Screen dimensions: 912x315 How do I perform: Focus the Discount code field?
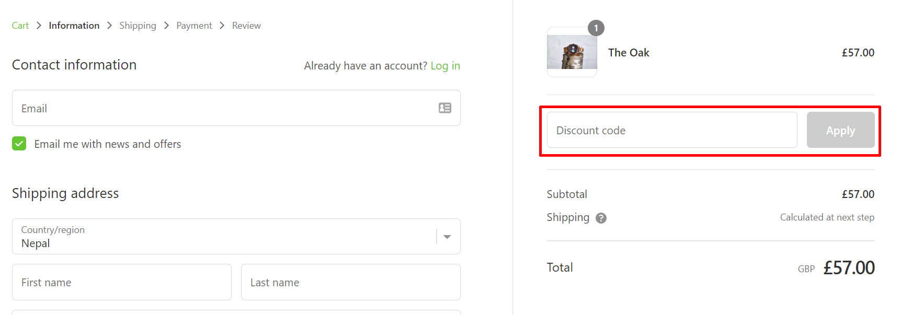672,130
